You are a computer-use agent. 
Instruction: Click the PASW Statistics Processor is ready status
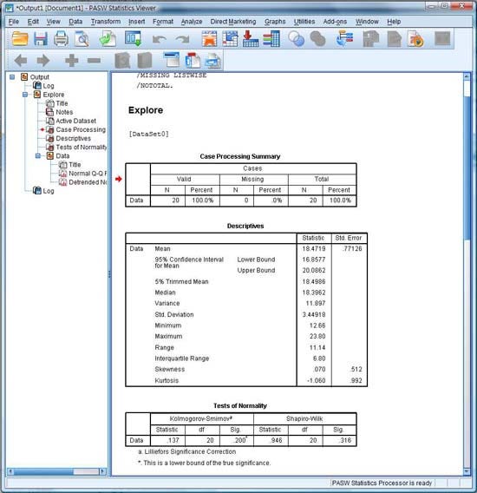click(382, 483)
